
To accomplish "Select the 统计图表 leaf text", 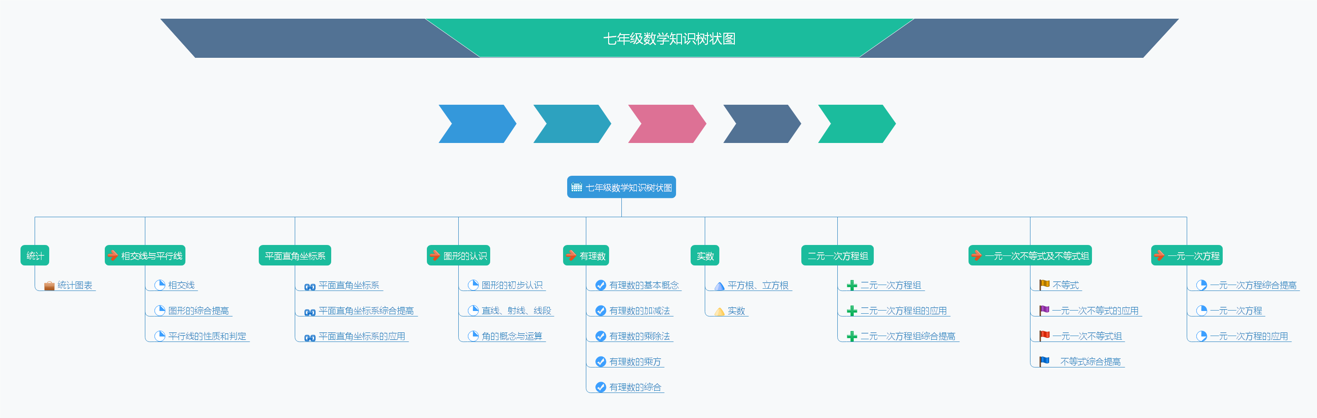I will pos(75,285).
